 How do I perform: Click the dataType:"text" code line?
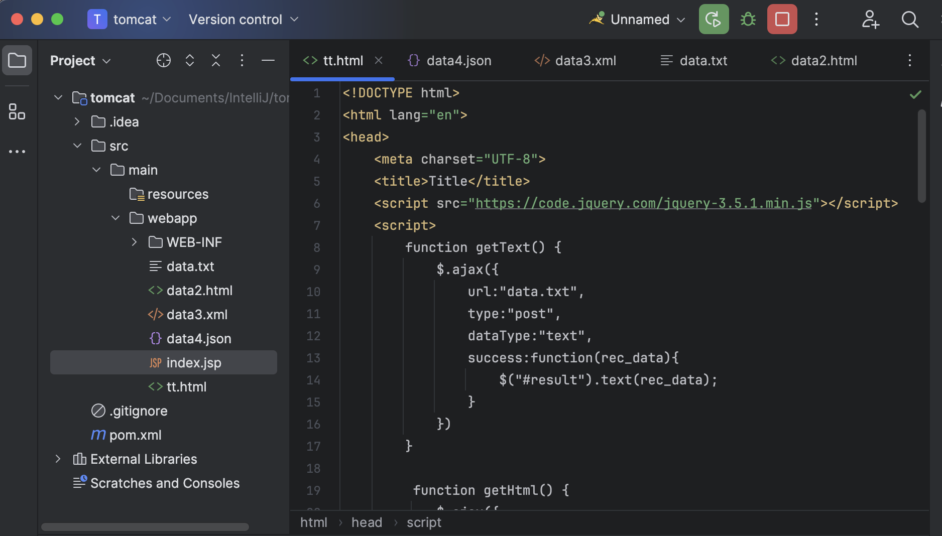click(x=530, y=335)
